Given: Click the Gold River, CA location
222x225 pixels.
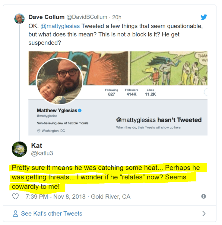Looking at the screenshot, I should click(111, 197).
